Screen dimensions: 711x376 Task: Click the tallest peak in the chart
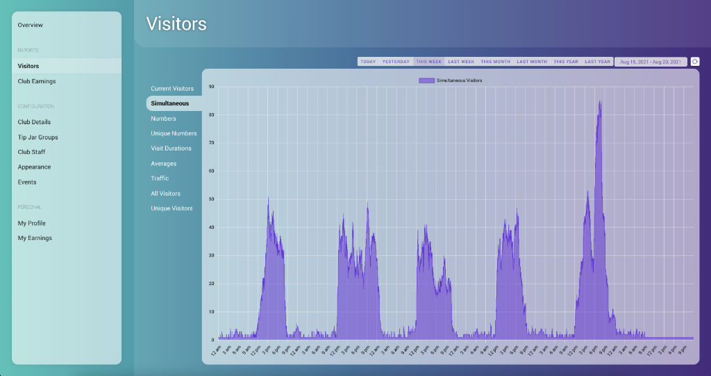pos(600,104)
